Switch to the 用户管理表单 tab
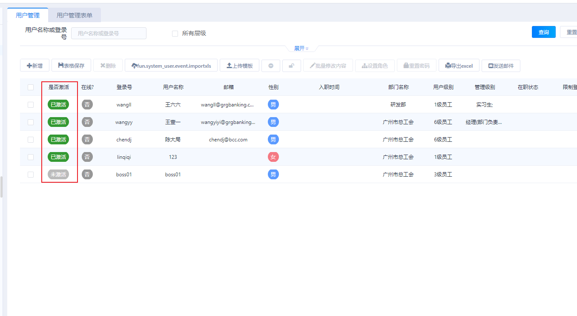Image resolution: width=577 pixels, height=316 pixels. coord(75,15)
